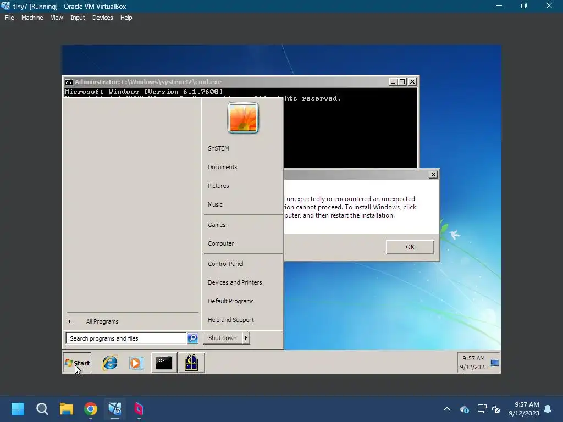Focus the Search programs and files box

tap(126, 338)
